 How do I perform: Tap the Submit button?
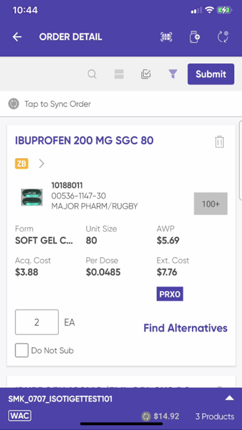tap(211, 74)
